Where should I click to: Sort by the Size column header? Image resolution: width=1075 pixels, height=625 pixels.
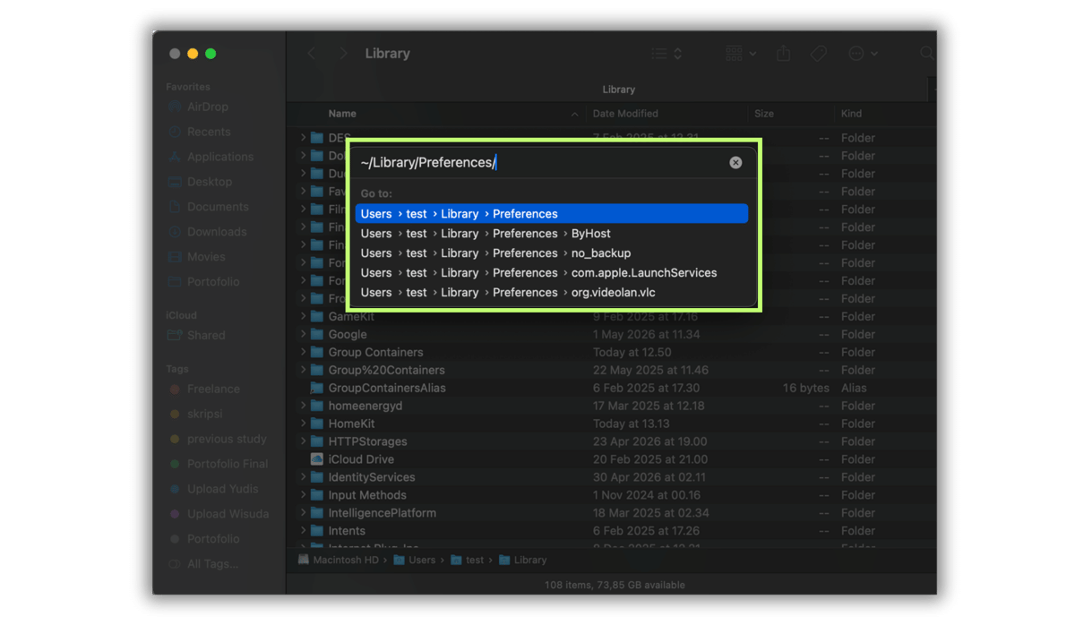764,114
